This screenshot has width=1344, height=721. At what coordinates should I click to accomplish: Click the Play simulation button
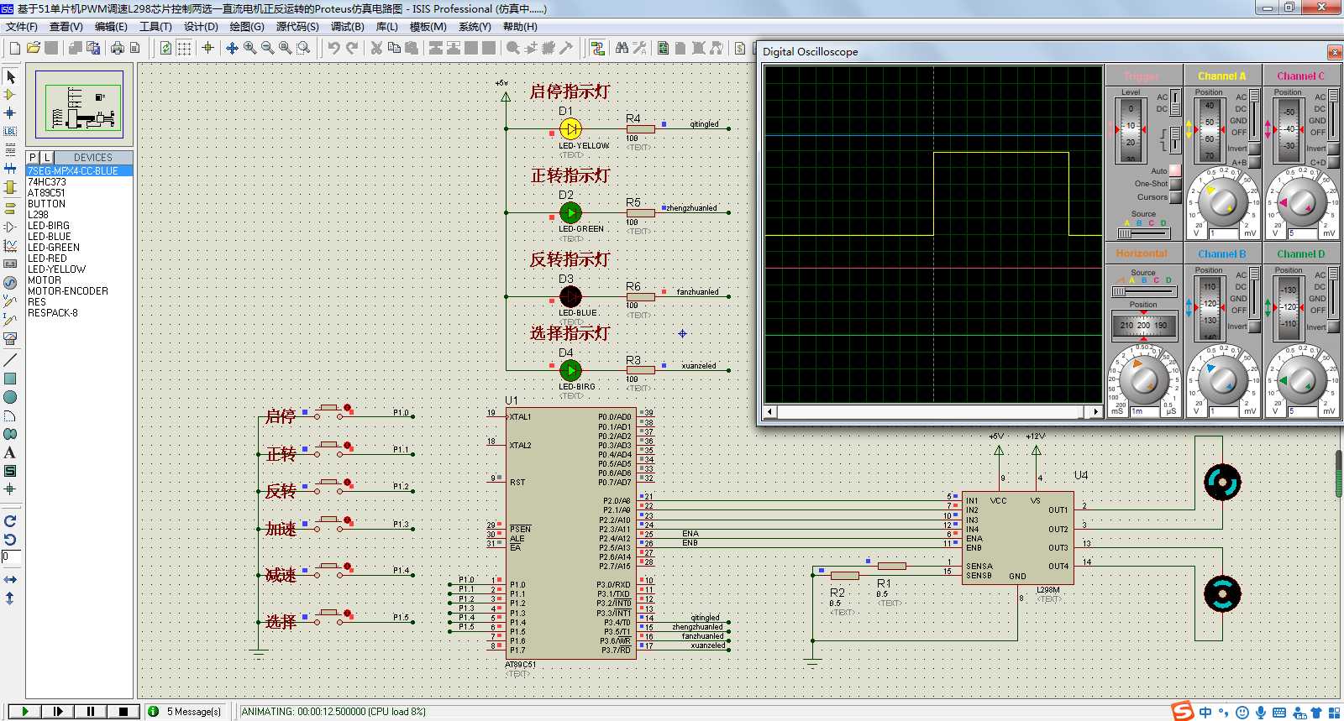[24, 711]
